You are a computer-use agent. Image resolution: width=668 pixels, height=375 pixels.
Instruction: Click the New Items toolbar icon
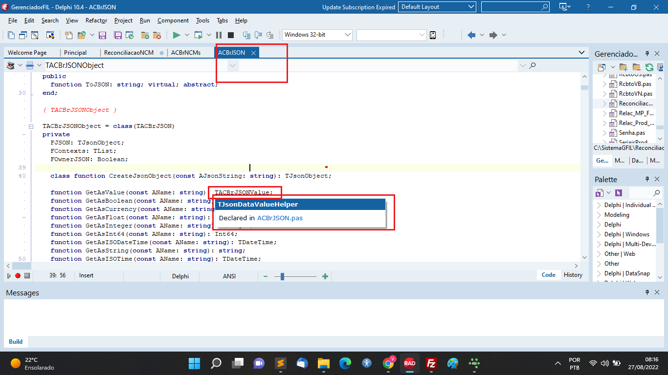[68, 35]
